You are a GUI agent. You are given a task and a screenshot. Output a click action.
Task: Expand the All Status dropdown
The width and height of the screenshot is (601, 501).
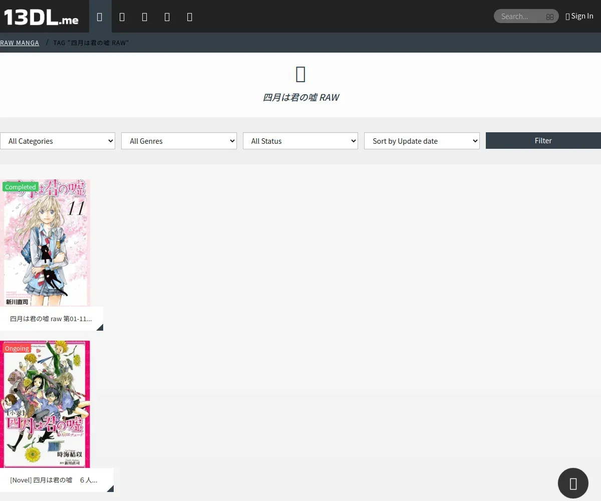pyautogui.click(x=300, y=141)
